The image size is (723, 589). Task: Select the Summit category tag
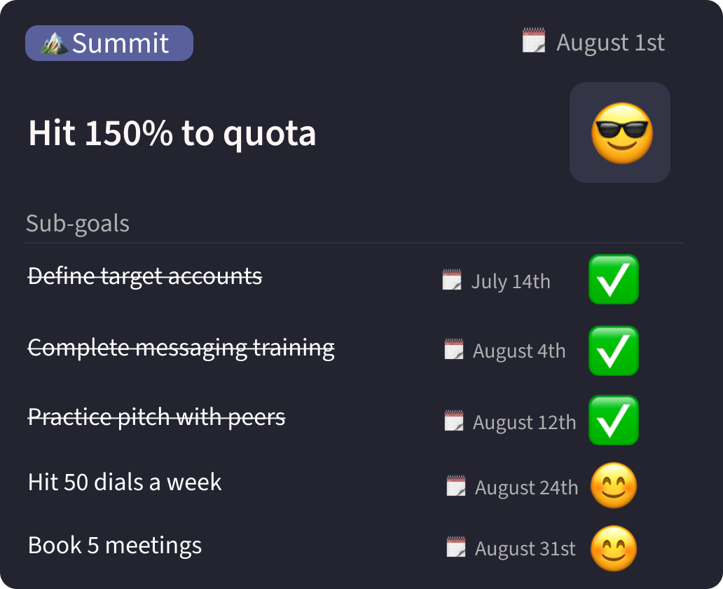coord(109,43)
